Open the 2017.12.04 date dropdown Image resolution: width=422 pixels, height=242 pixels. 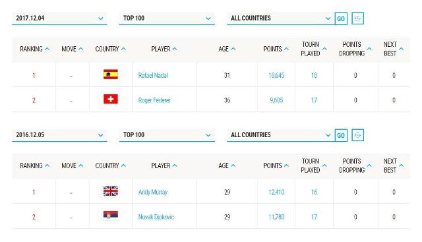[x=59, y=18]
